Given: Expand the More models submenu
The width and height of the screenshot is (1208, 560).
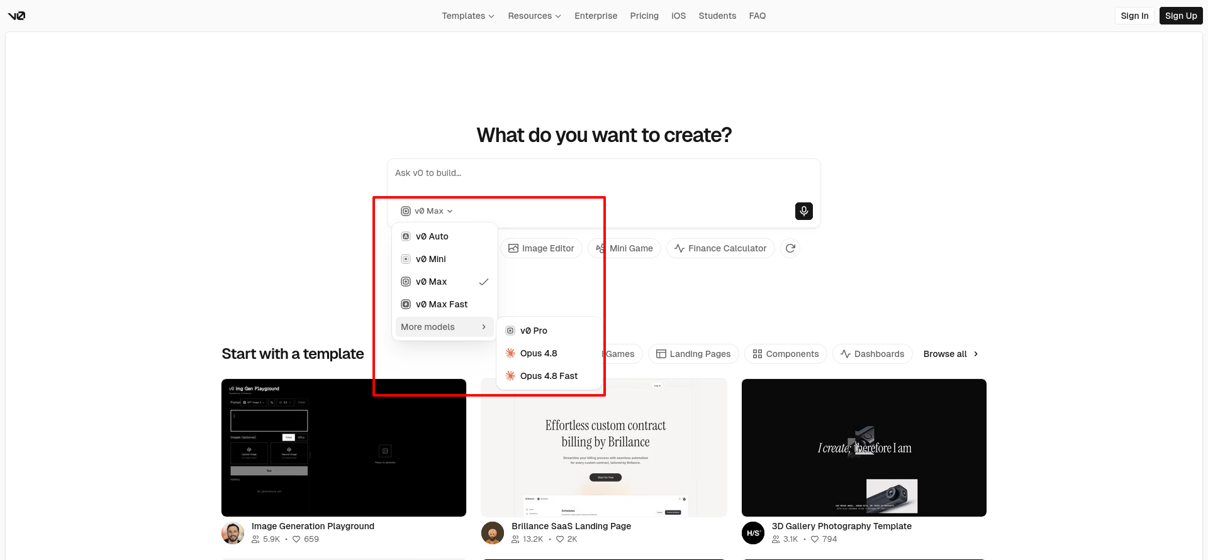Looking at the screenshot, I should point(444,327).
